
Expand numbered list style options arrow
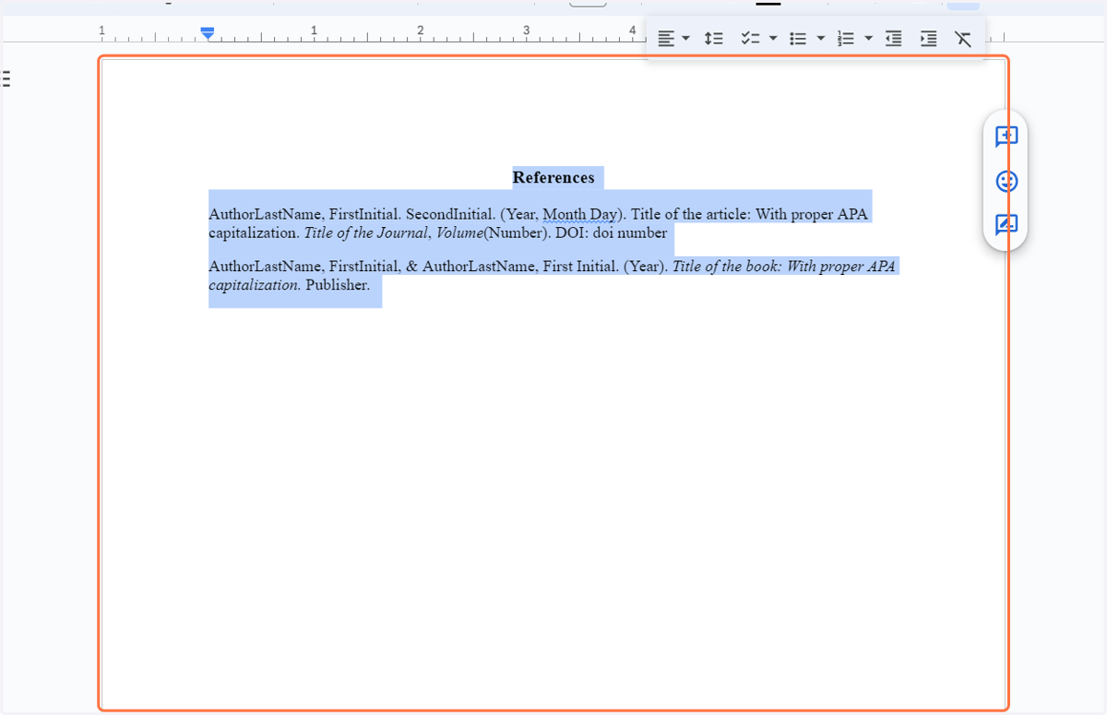[x=869, y=39]
